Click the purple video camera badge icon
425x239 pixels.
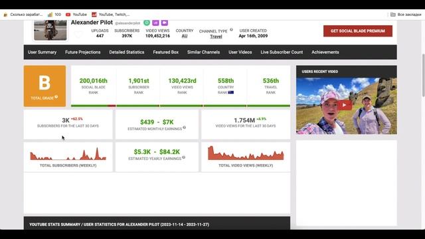[165, 23]
